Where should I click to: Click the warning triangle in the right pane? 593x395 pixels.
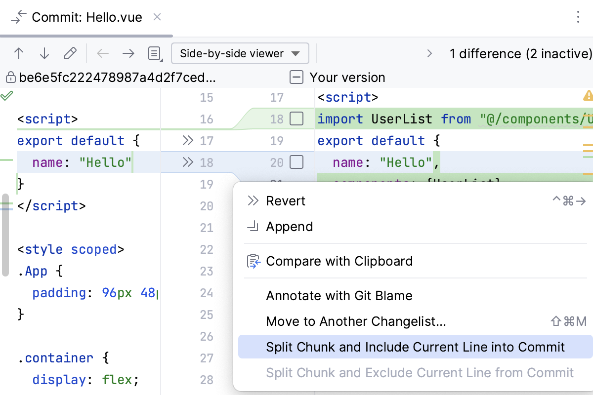pos(587,97)
